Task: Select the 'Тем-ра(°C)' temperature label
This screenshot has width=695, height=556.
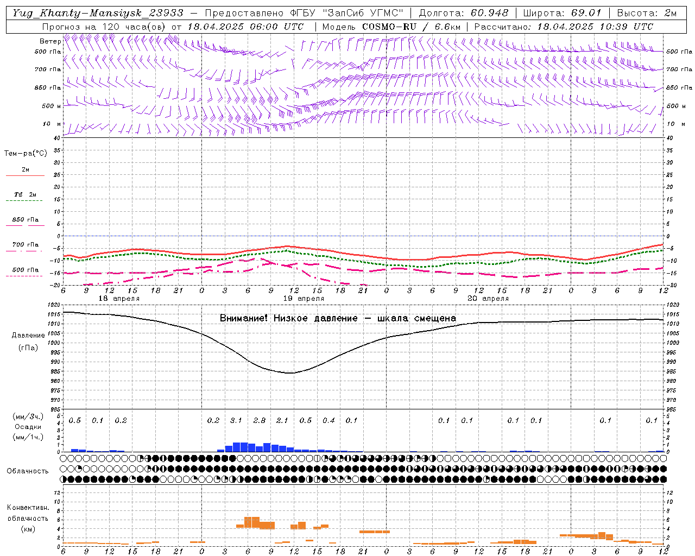Action: [26, 154]
